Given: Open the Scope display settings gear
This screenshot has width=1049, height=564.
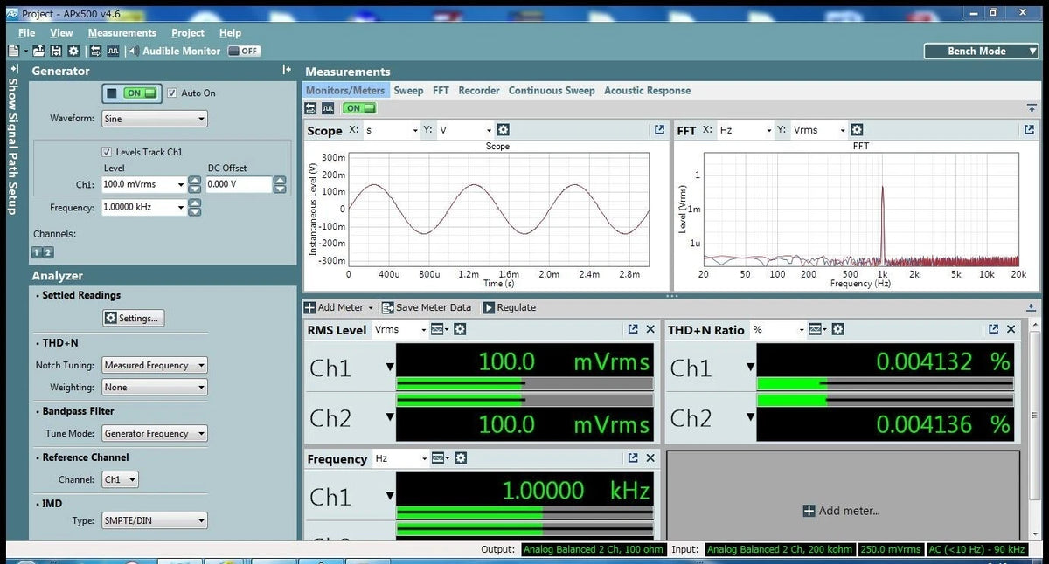Looking at the screenshot, I should [x=503, y=129].
